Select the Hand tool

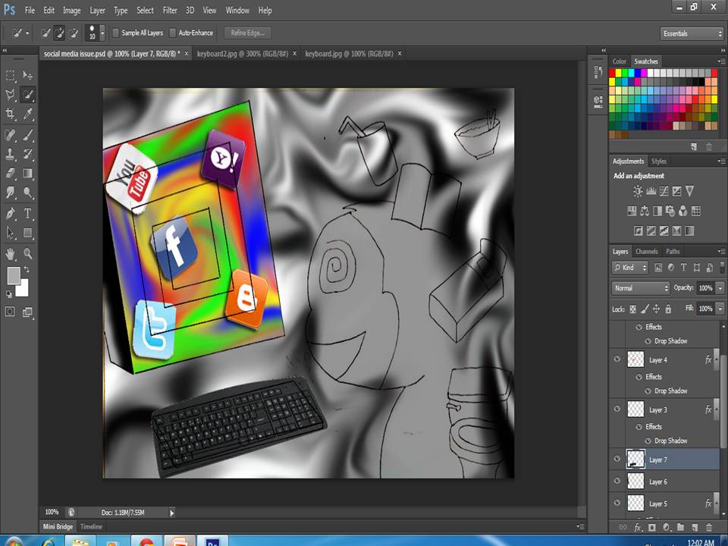click(x=10, y=253)
